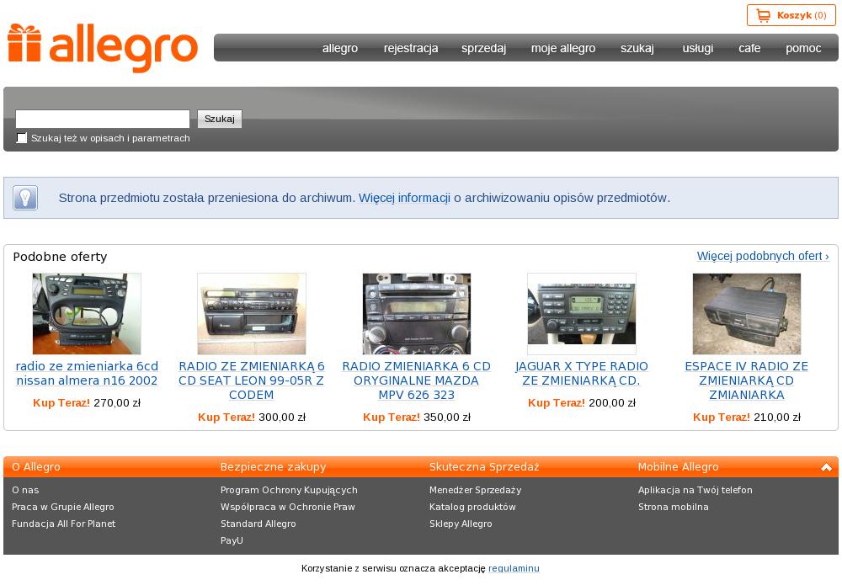Image resolution: width=842 pixels, height=585 pixels.
Task: Open the 'cafe' menu item
Action: pyautogui.click(x=749, y=48)
